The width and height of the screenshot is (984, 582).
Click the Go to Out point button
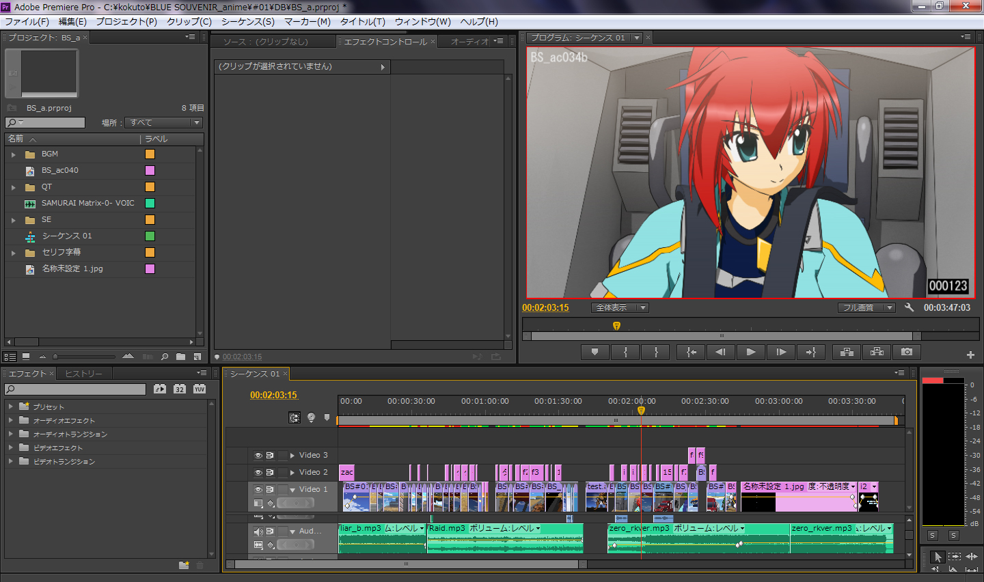click(x=811, y=352)
